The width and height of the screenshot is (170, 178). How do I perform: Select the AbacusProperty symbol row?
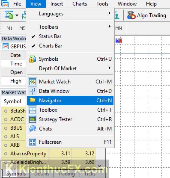coord(49,154)
